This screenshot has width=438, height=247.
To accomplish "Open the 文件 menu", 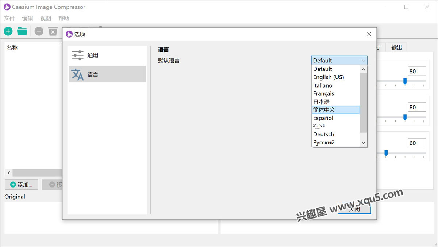I will coord(9,18).
